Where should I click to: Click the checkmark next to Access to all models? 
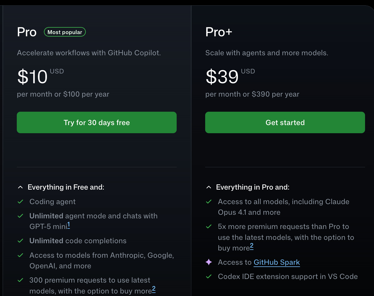click(x=209, y=202)
